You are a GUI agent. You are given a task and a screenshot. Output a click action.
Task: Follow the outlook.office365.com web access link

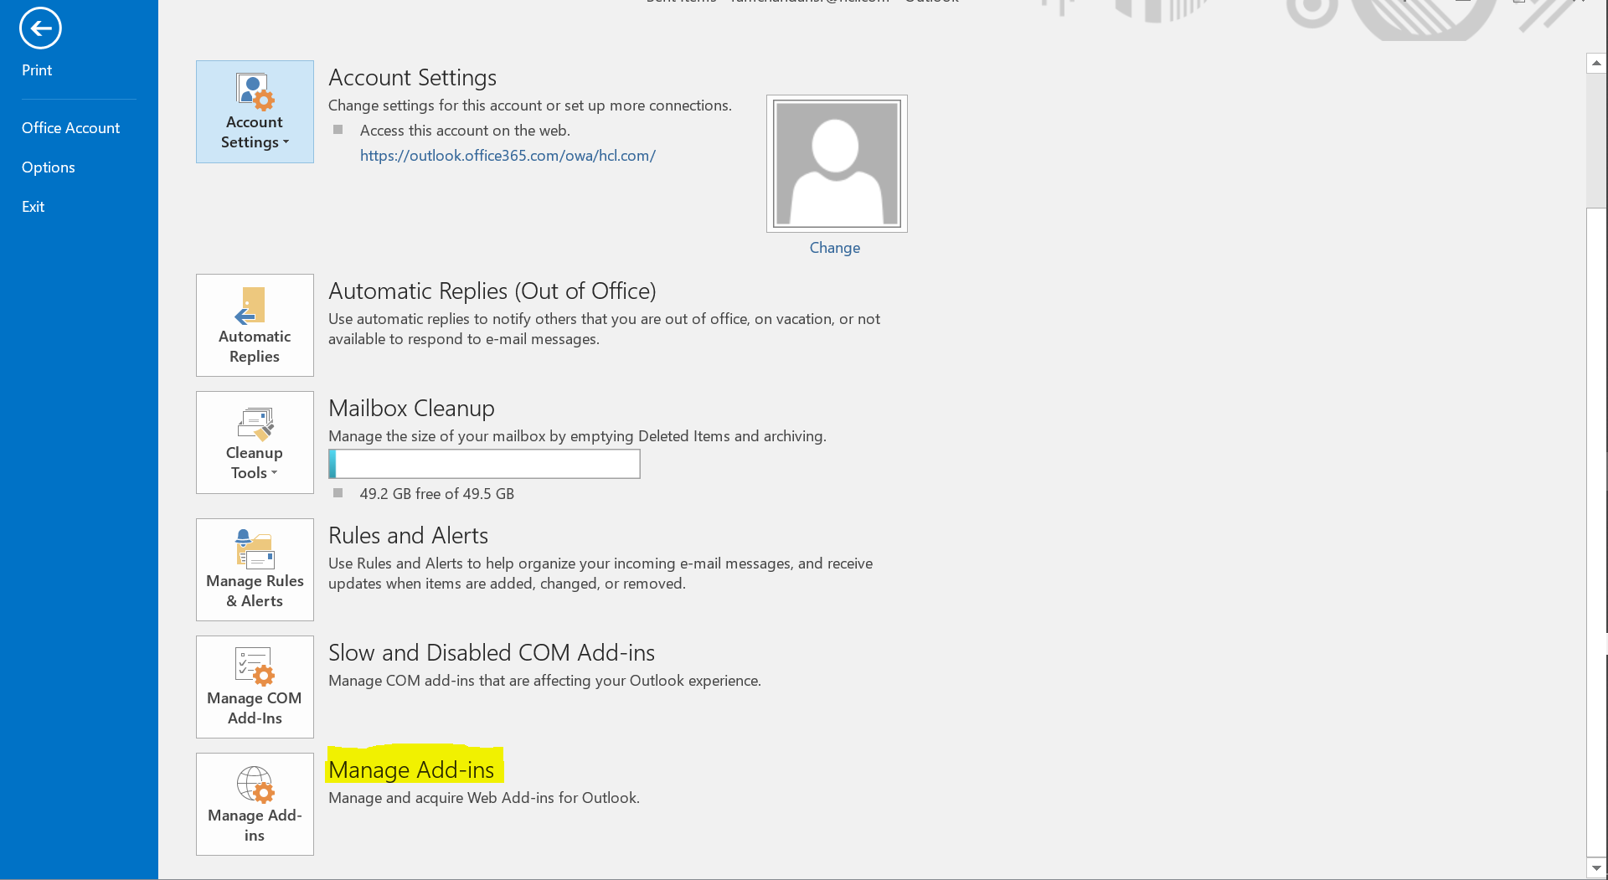click(x=508, y=155)
